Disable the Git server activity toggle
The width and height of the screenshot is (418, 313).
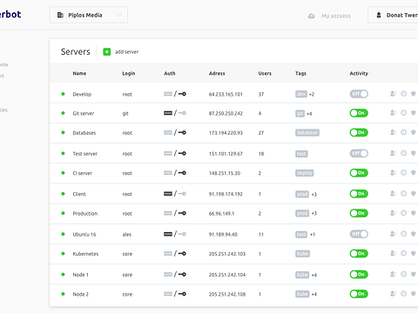(359, 113)
